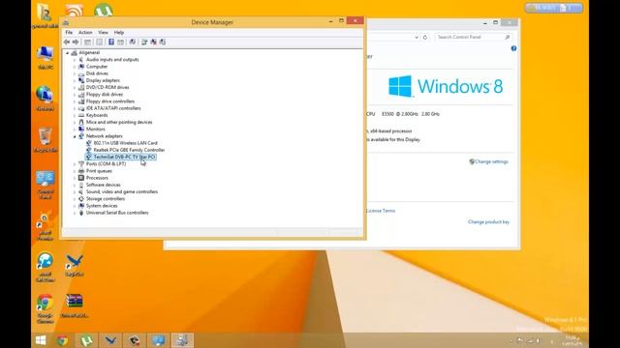Collapse the Network adapters category
This screenshot has height=348, width=620.
(75, 136)
